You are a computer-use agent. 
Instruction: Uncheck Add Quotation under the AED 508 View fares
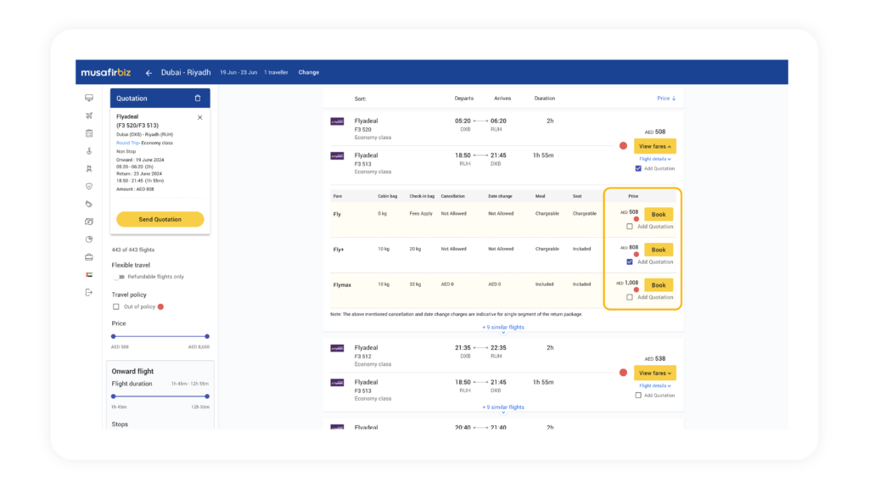[638, 169]
